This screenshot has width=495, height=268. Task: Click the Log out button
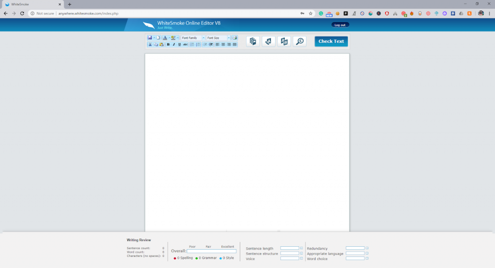(x=340, y=25)
